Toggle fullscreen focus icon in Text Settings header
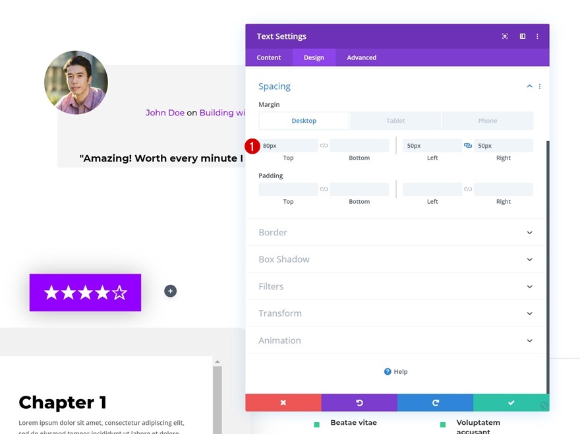The height and width of the screenshot is (434, 580). tap(505, 36)
